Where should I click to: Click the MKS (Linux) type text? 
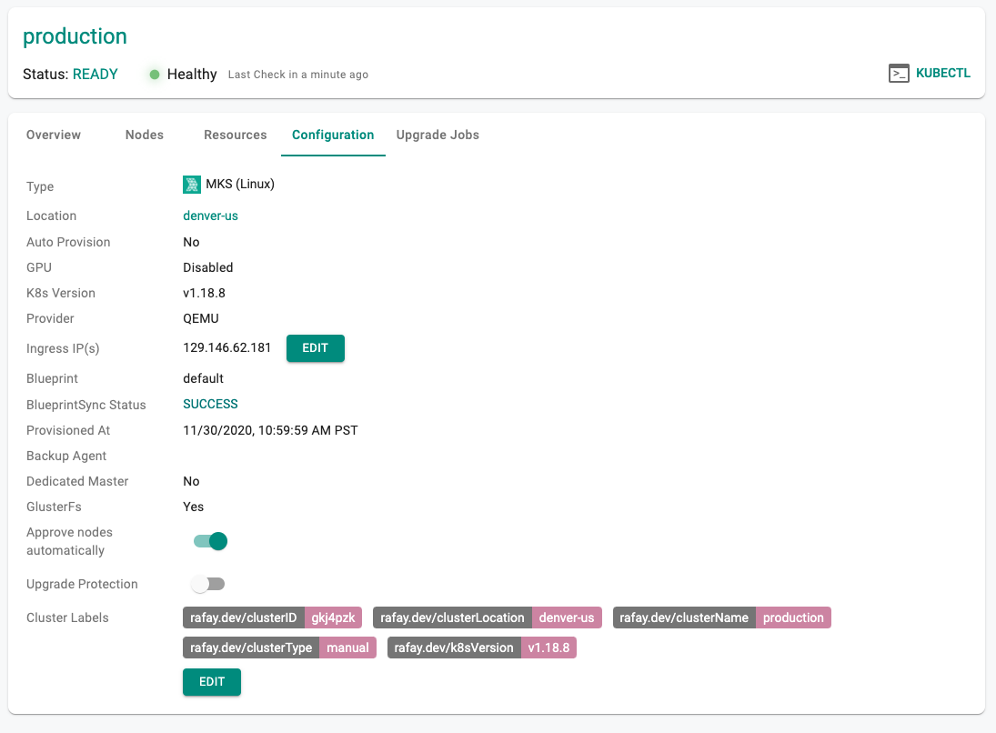240,185
